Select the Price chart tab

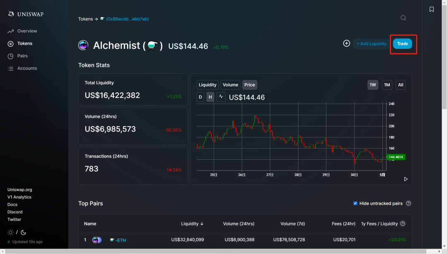point(250,85)
